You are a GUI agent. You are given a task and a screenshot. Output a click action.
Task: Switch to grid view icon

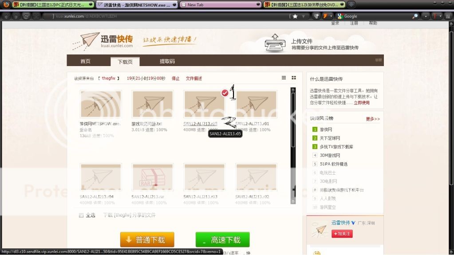294,78
